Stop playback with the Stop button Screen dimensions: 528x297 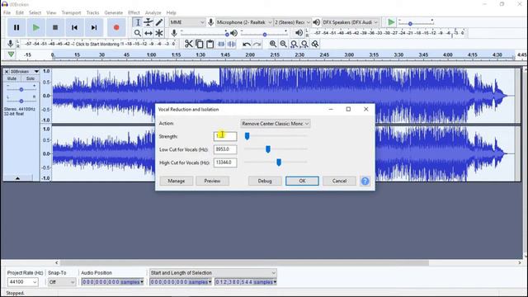tap(55, 27)
